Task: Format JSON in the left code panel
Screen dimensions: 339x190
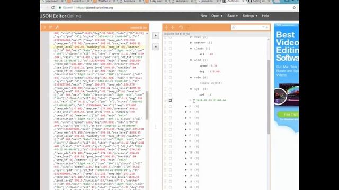Action: (44, 27)
